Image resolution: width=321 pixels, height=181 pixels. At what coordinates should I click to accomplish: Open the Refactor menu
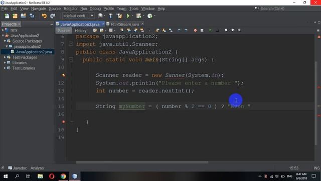[x=70, y=9]
